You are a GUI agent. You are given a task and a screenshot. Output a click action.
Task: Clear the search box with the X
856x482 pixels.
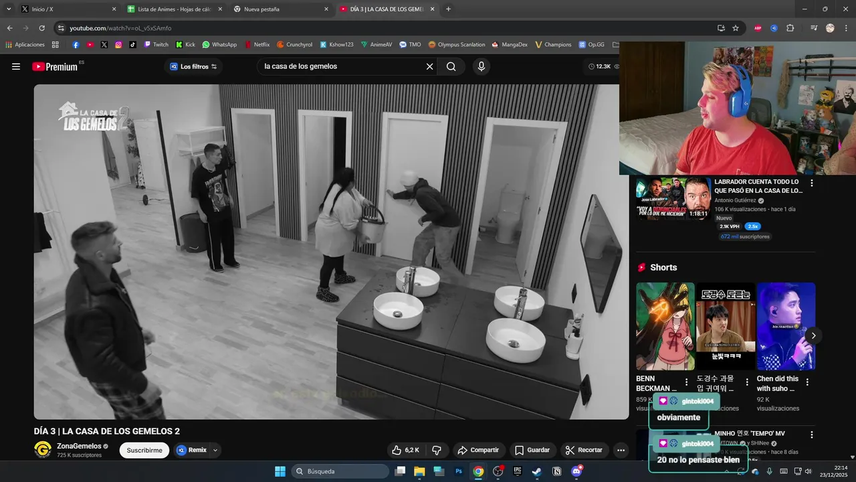[430, 66]
